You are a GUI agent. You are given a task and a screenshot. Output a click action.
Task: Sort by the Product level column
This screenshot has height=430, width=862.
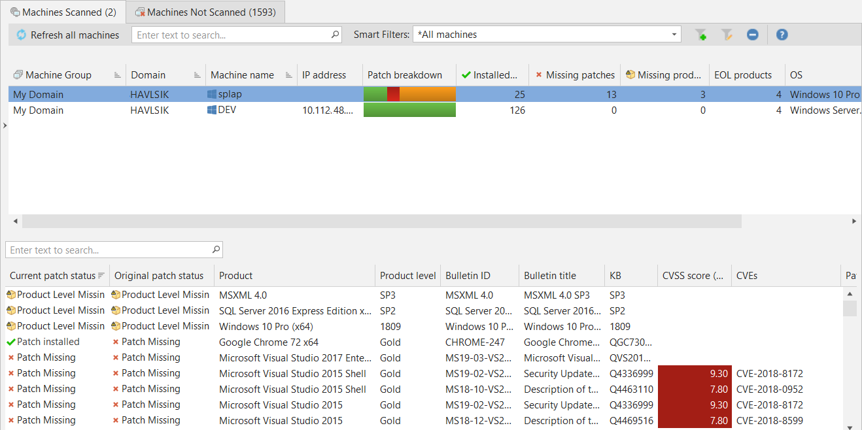(408, 276)
